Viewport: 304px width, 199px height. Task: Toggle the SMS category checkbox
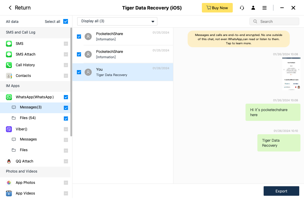pos(66,44)
